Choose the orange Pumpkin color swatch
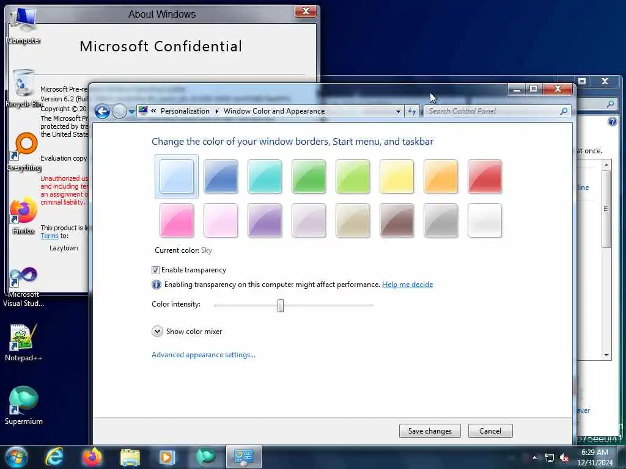 (441, 176)
